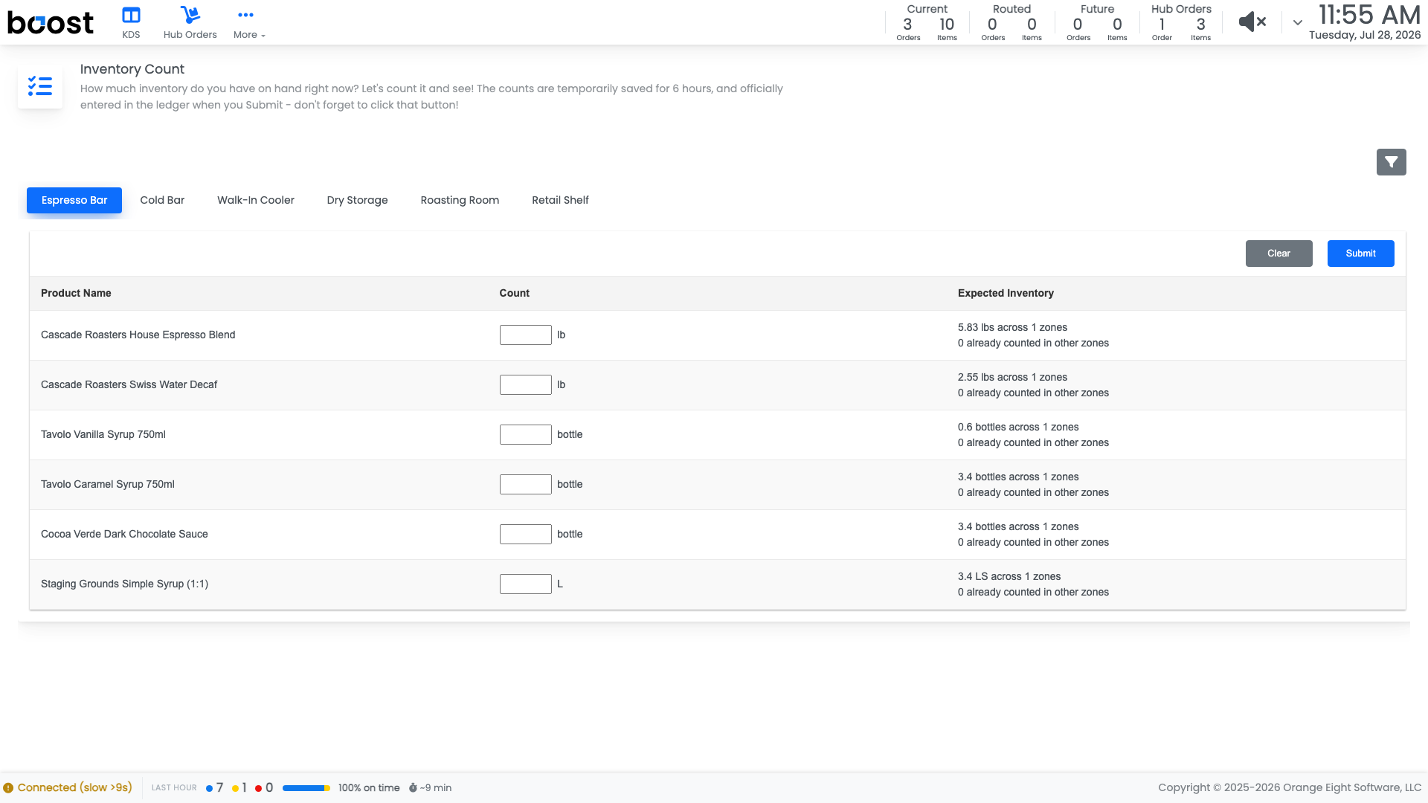Focus count field for Staging Grounds Simple Syrup

526,584
